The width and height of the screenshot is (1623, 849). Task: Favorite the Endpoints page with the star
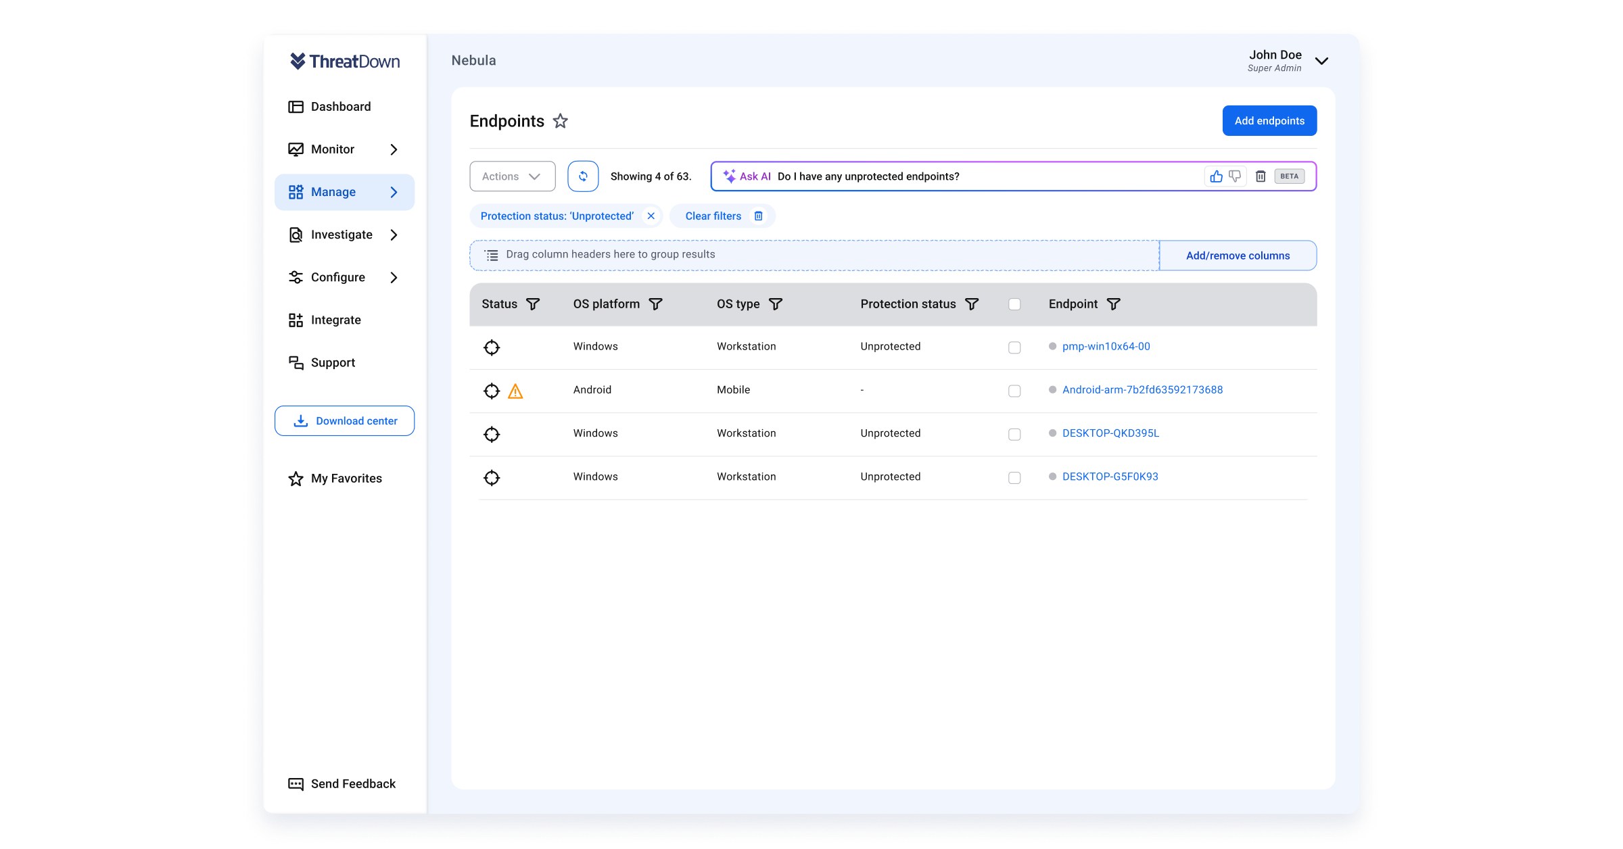pyautogui.click(x=561, y=121)
